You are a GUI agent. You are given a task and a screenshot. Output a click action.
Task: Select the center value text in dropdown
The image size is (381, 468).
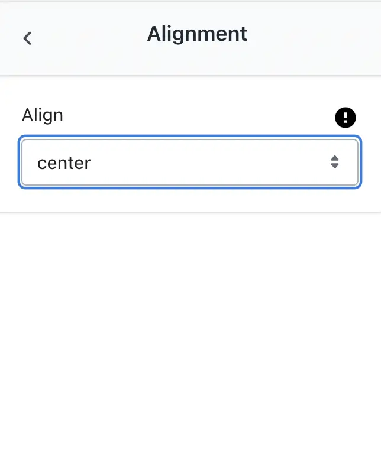[64, 163]
